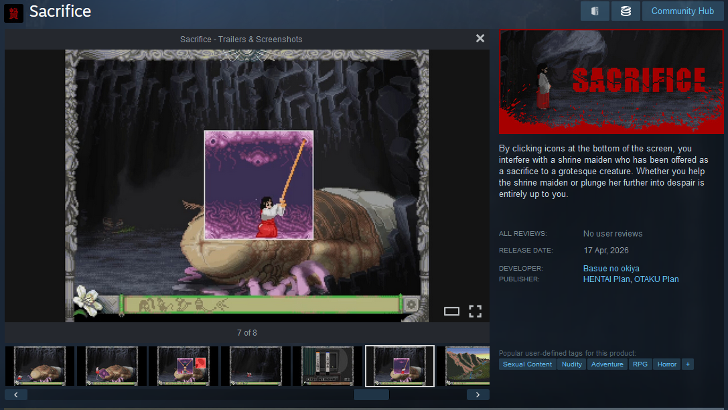Open publisher HENTAI Plan link
The width and height of the screenshot is (728, 410).
(606, 279)
